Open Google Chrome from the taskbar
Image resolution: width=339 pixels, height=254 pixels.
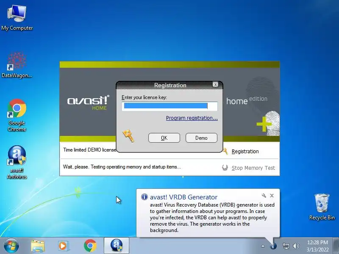(90, 246)
